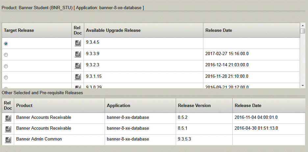Click version text 9.3.1.15
The image size is (308, 152).
(94, 76)
